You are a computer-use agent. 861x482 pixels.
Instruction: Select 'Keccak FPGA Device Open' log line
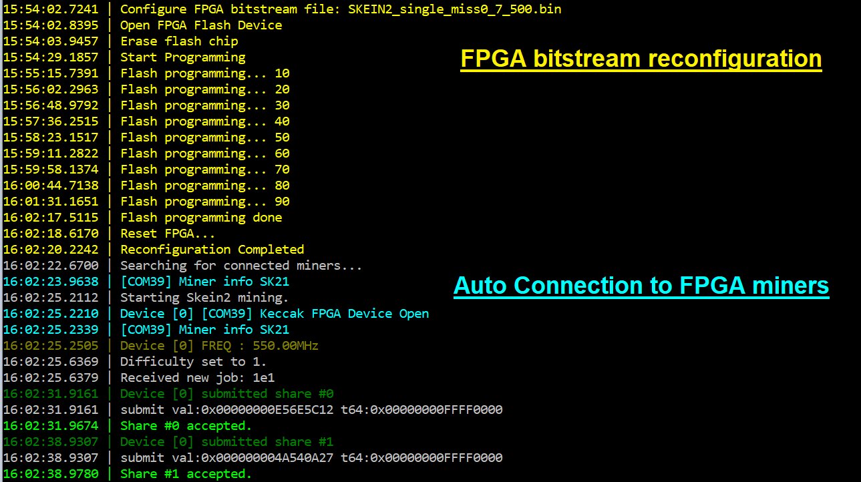[x=216, y=314]
